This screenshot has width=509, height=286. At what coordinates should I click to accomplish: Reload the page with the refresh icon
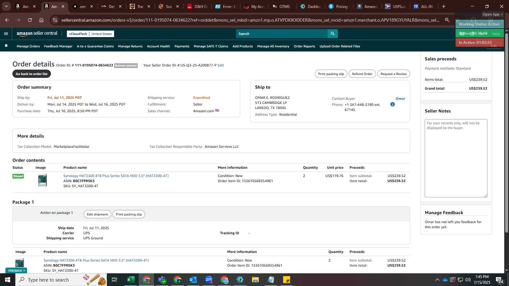pos(30,20)
